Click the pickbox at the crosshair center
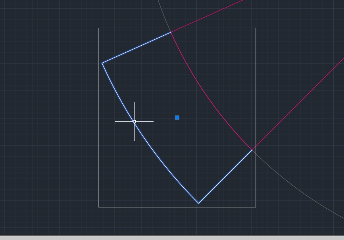 [x=134, y=121]
